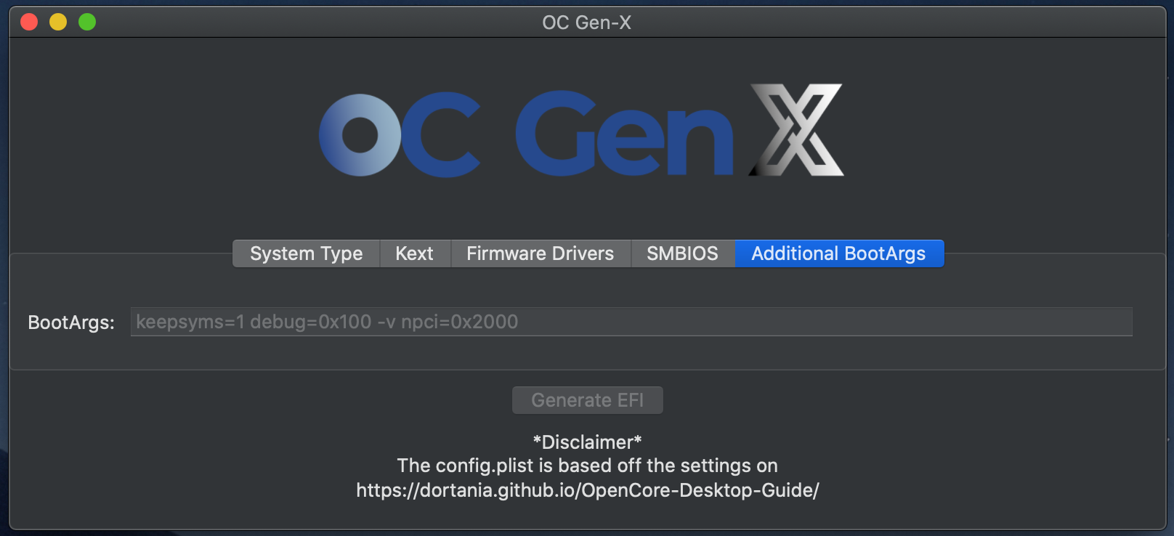The width and height of the screenshot is (1174, 536).
Task: Click the blue Gen word in logo
Action: pyautogui.click(x=625, y=134)
